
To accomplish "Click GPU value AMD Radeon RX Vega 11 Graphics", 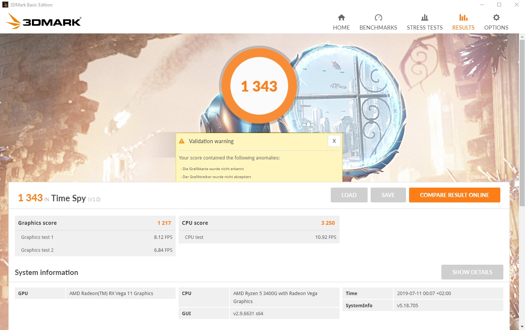I will (x=111, y=294).
